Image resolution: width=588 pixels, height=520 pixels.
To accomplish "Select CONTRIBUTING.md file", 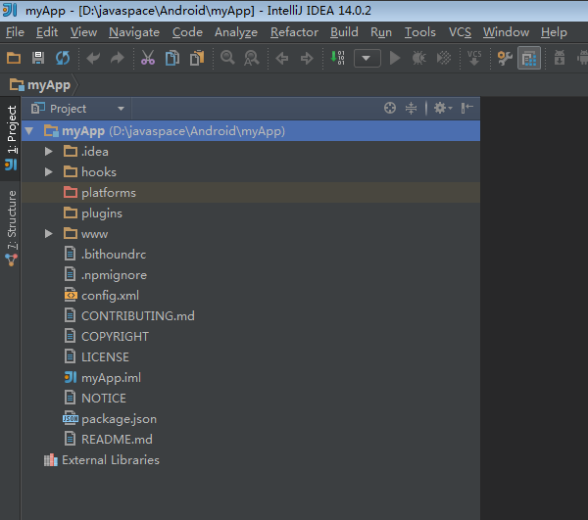I will click(251, 316).
